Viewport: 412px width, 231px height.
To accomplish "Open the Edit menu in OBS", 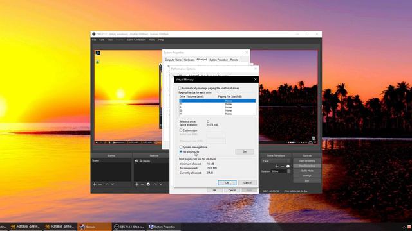I will (102, 40).
